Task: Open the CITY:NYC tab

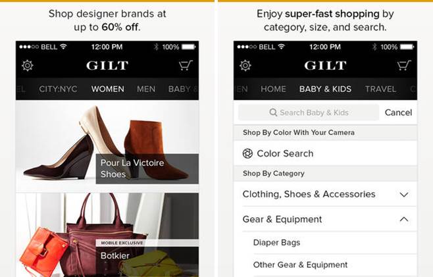Action: [x=59, y=89]
